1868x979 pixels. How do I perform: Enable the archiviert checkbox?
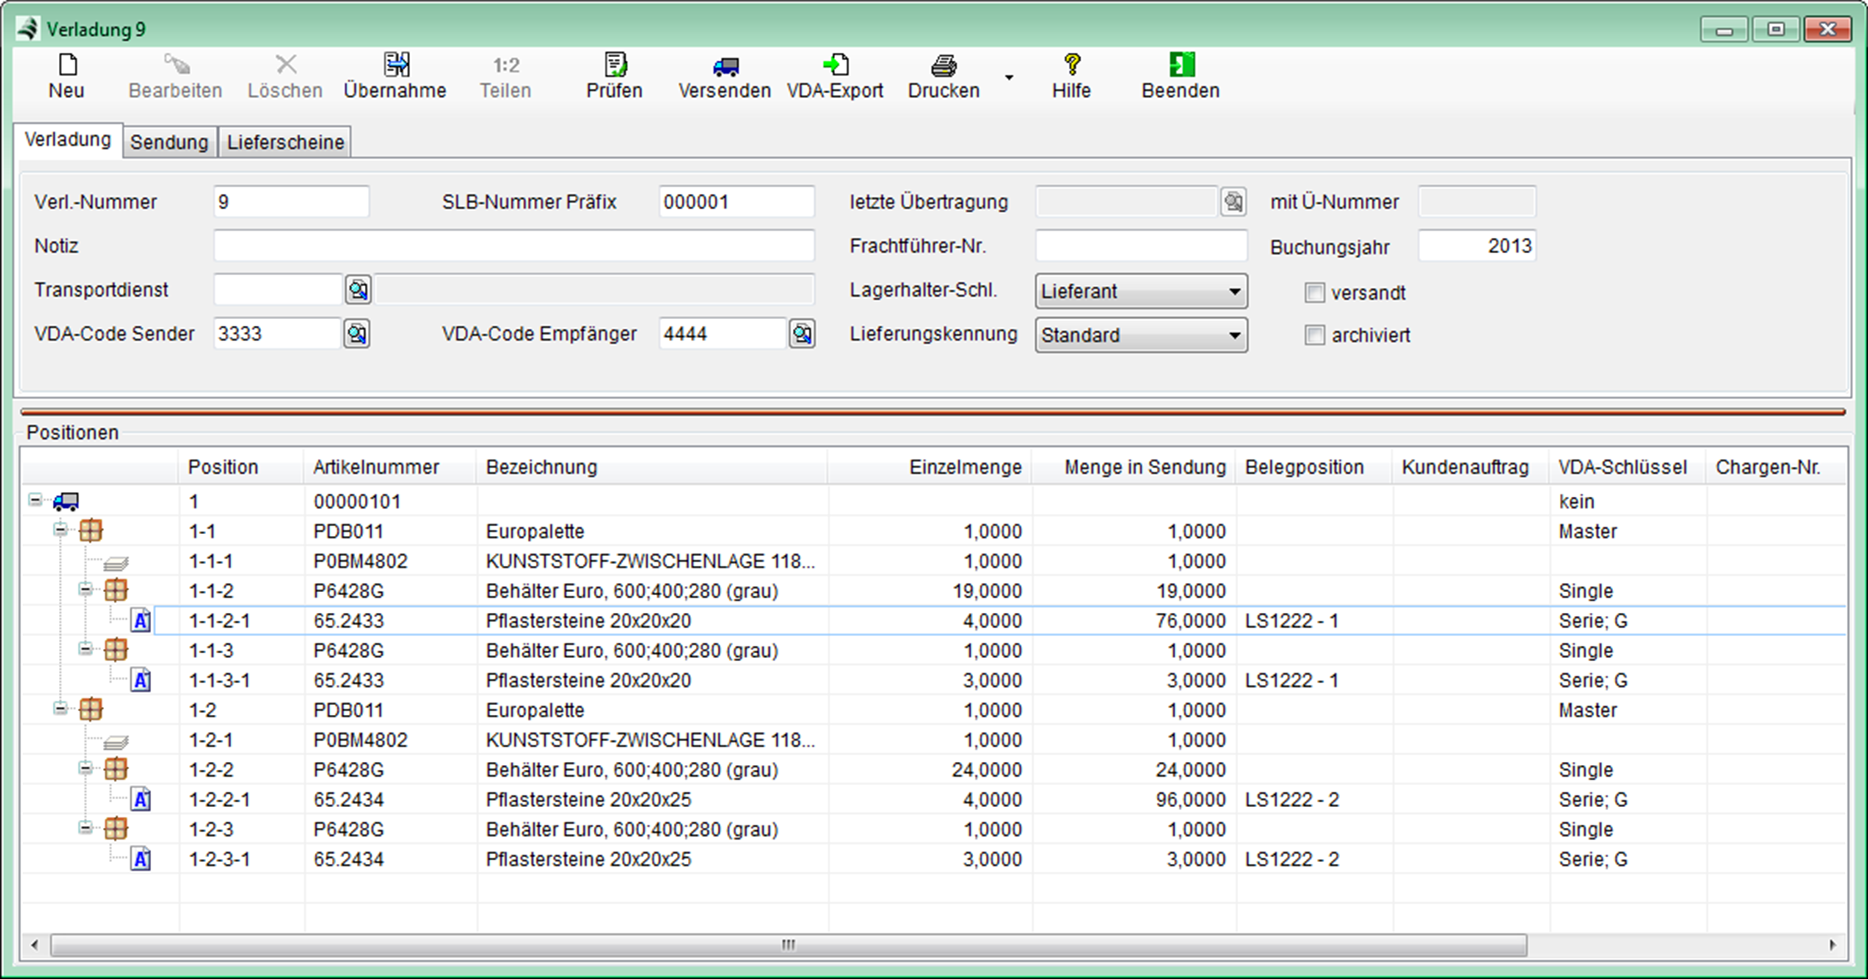(1314, 335)
